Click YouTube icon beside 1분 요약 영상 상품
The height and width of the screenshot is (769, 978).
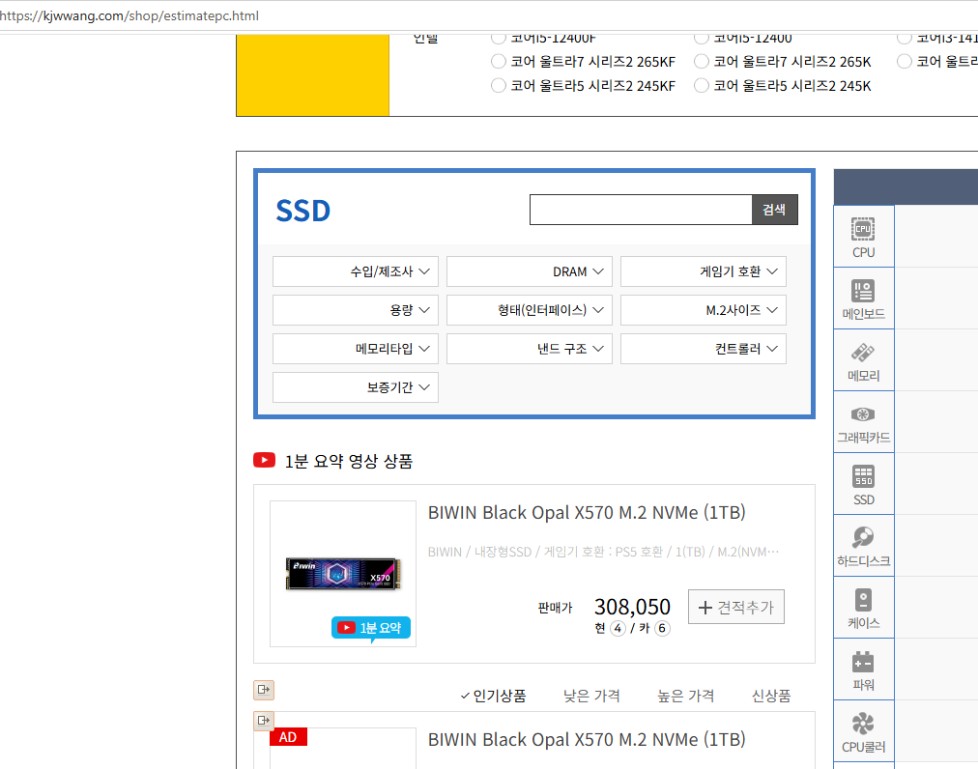pos(265,460)
